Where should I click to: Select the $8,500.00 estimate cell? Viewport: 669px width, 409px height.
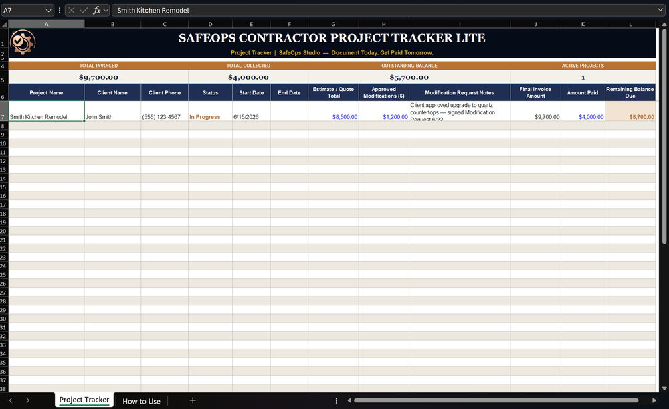[333, 111]
